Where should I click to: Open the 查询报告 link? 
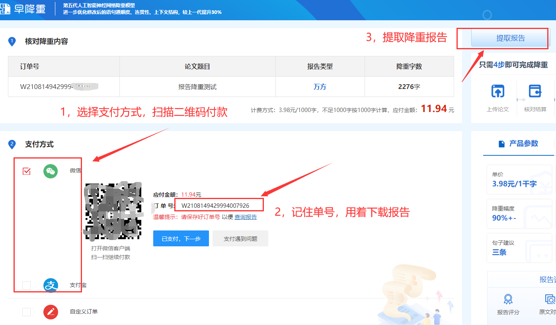tap(246, 217)
